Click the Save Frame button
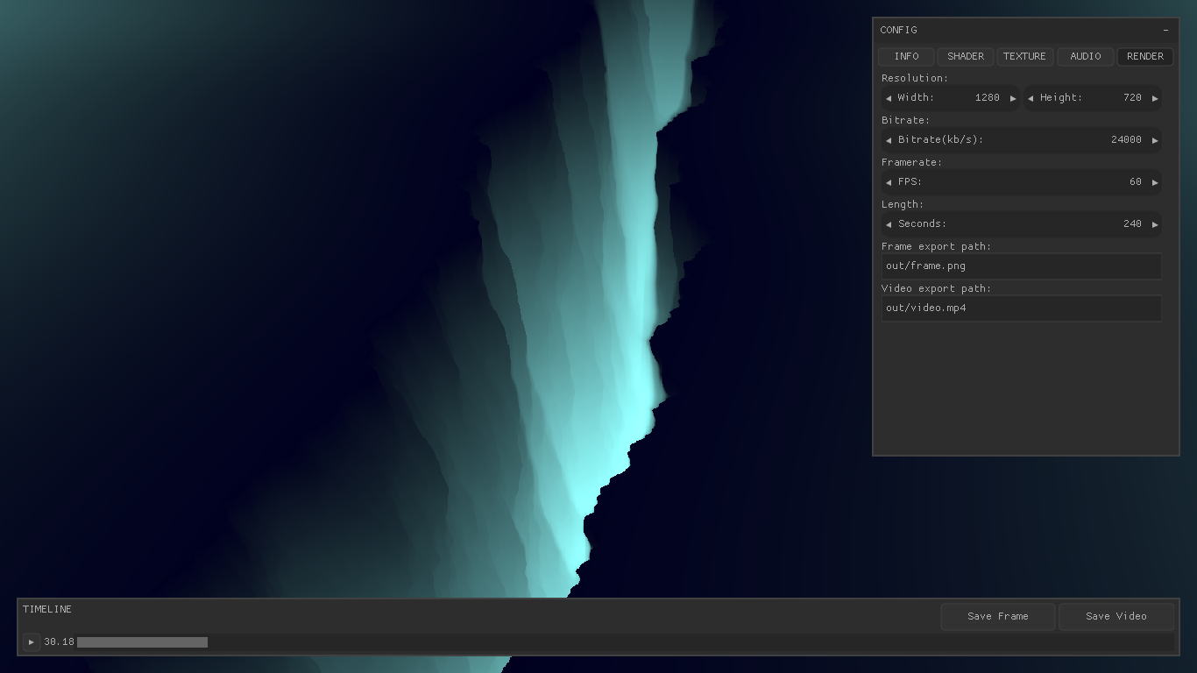Viewport: 1197px width, 673px height. coord(998,616)
